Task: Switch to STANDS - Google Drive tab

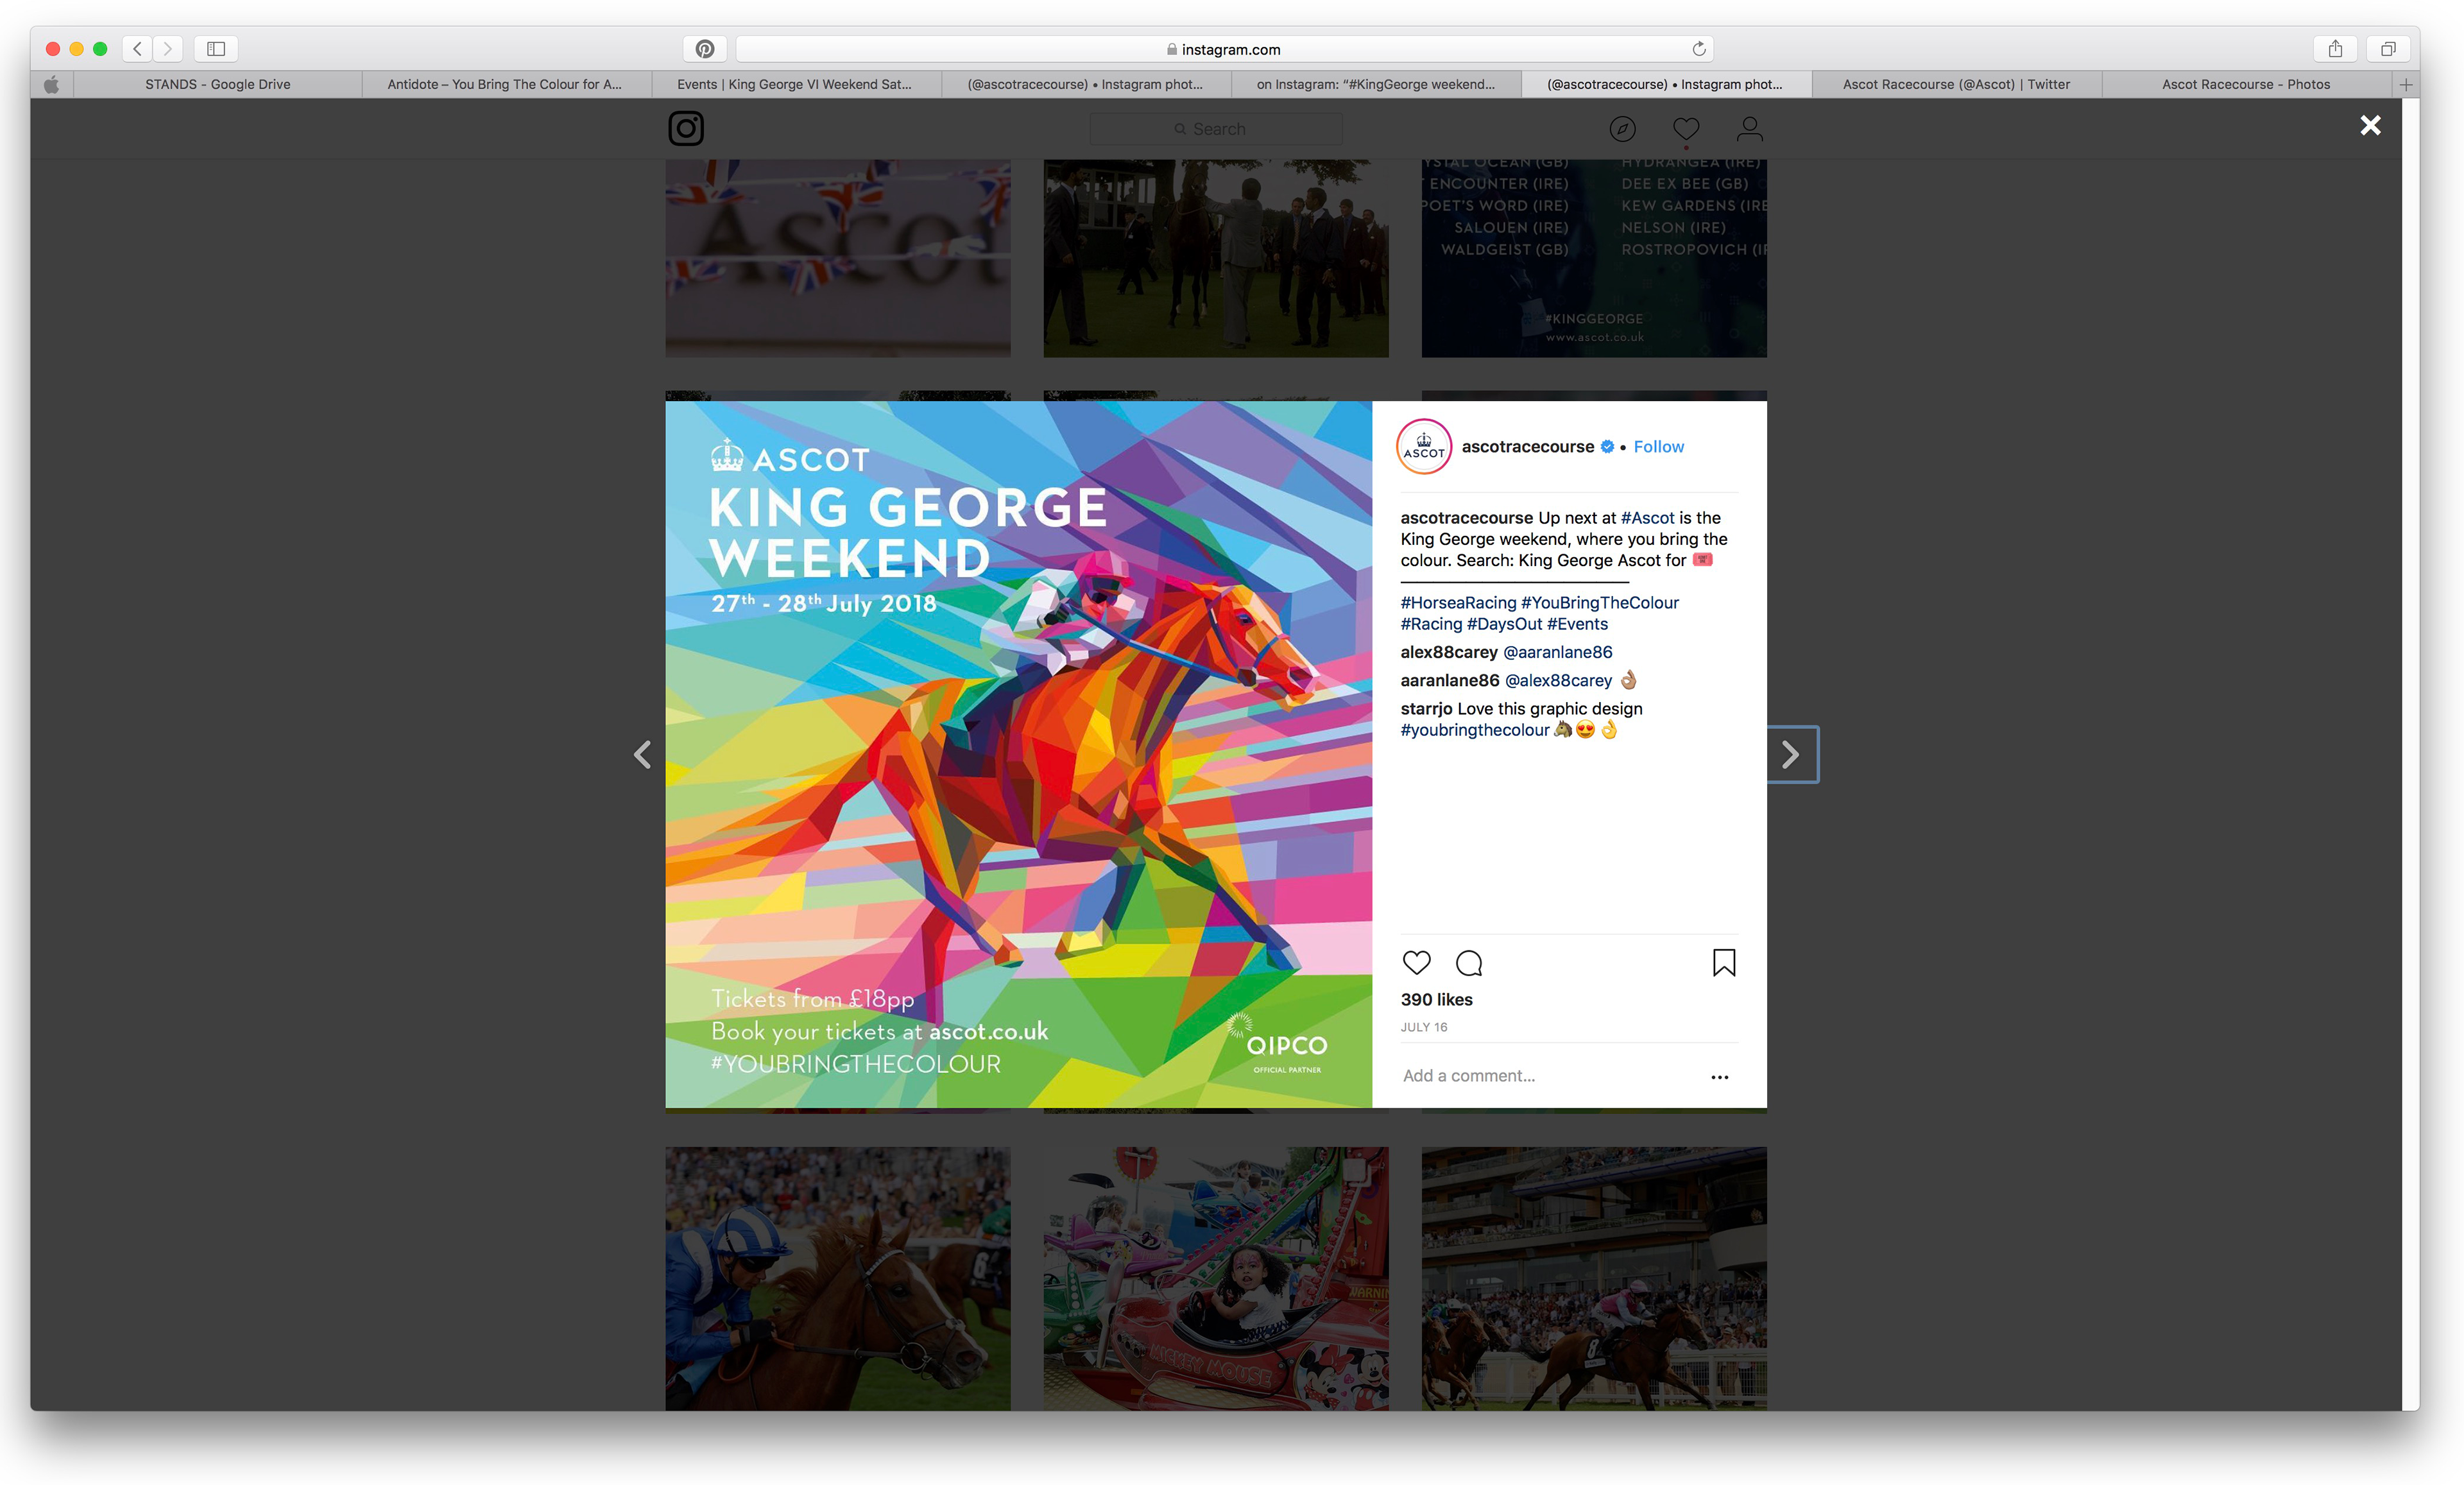Action: click(218, 85)
